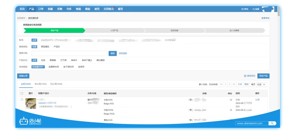Filter product status by 全部
The height and width of the screenshot is (136, 295).
coord(34,60)
